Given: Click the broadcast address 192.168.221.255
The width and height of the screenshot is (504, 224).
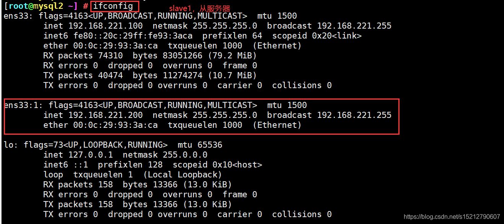Looking at the screenshot, I should click(354, 26).
